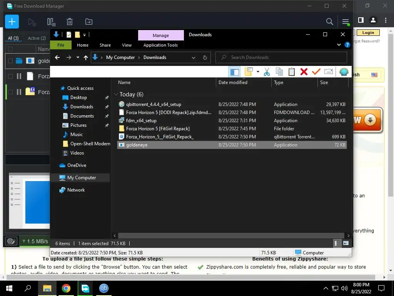Screen dimensions: 394x296
Task: Open the address bar history dropdown
Action: 194,58
